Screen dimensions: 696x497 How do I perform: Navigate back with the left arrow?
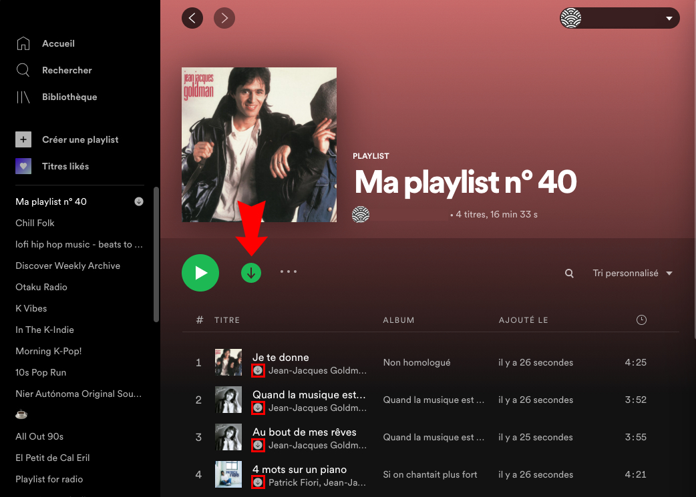192,18
